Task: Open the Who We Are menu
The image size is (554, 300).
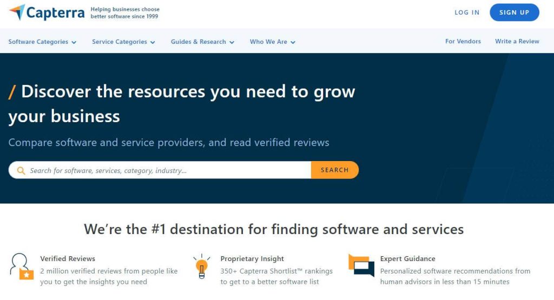Action: point(273,42)
